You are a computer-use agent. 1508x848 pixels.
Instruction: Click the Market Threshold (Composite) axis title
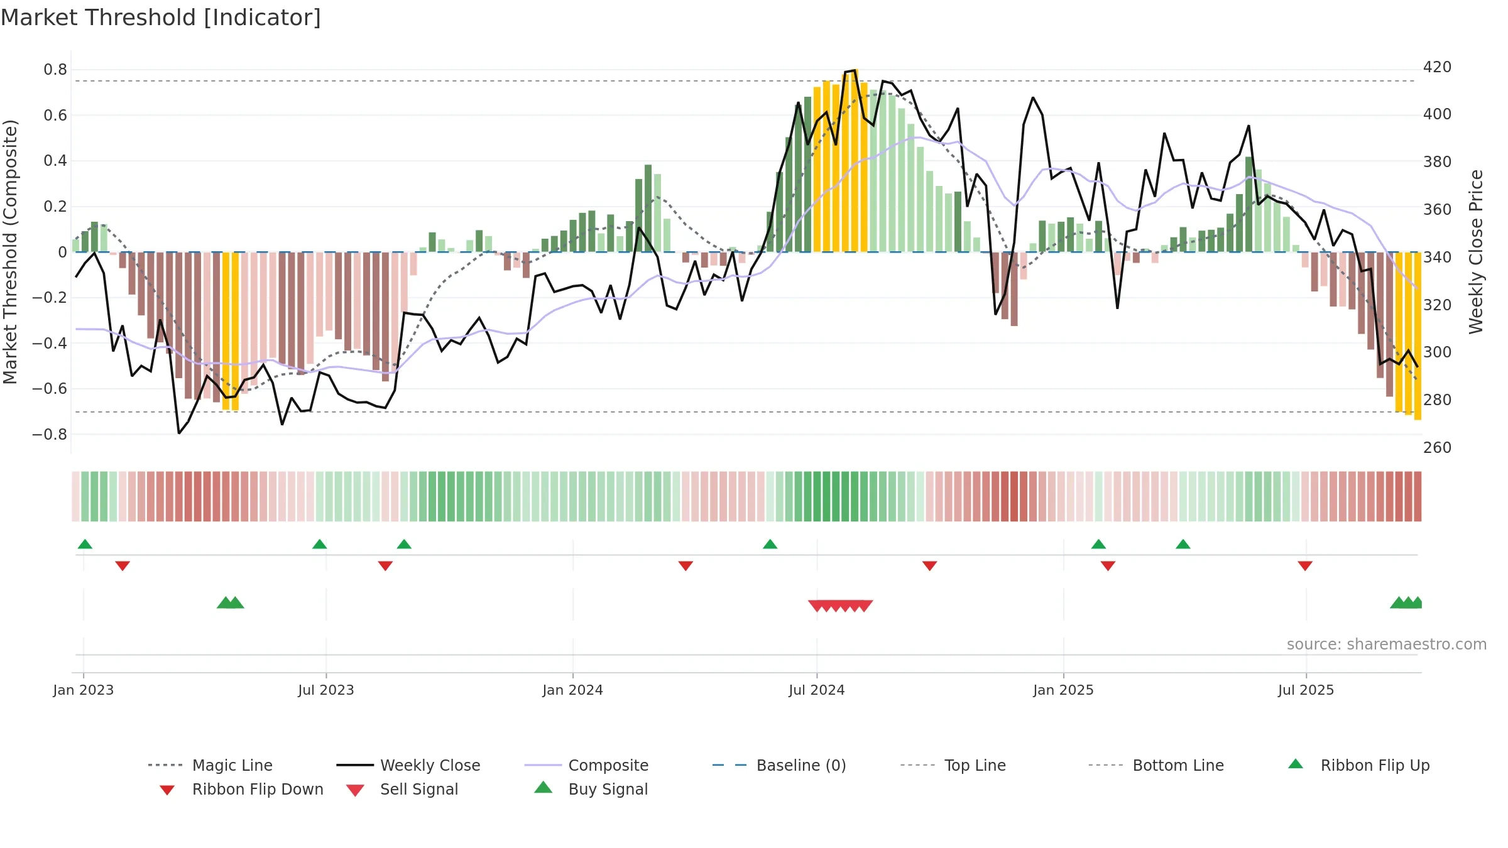(x=10, y=251)
